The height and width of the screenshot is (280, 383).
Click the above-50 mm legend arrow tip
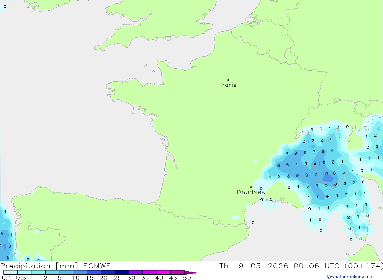pyautogui.click(x=191, y=273)
